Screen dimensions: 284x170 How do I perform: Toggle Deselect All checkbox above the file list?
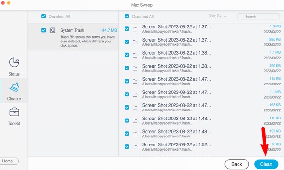pos(127,16)
